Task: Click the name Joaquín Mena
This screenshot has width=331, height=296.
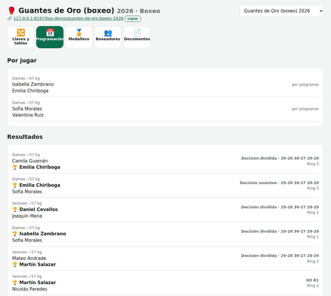Action: pyautogui.click(x=27, y=216)
